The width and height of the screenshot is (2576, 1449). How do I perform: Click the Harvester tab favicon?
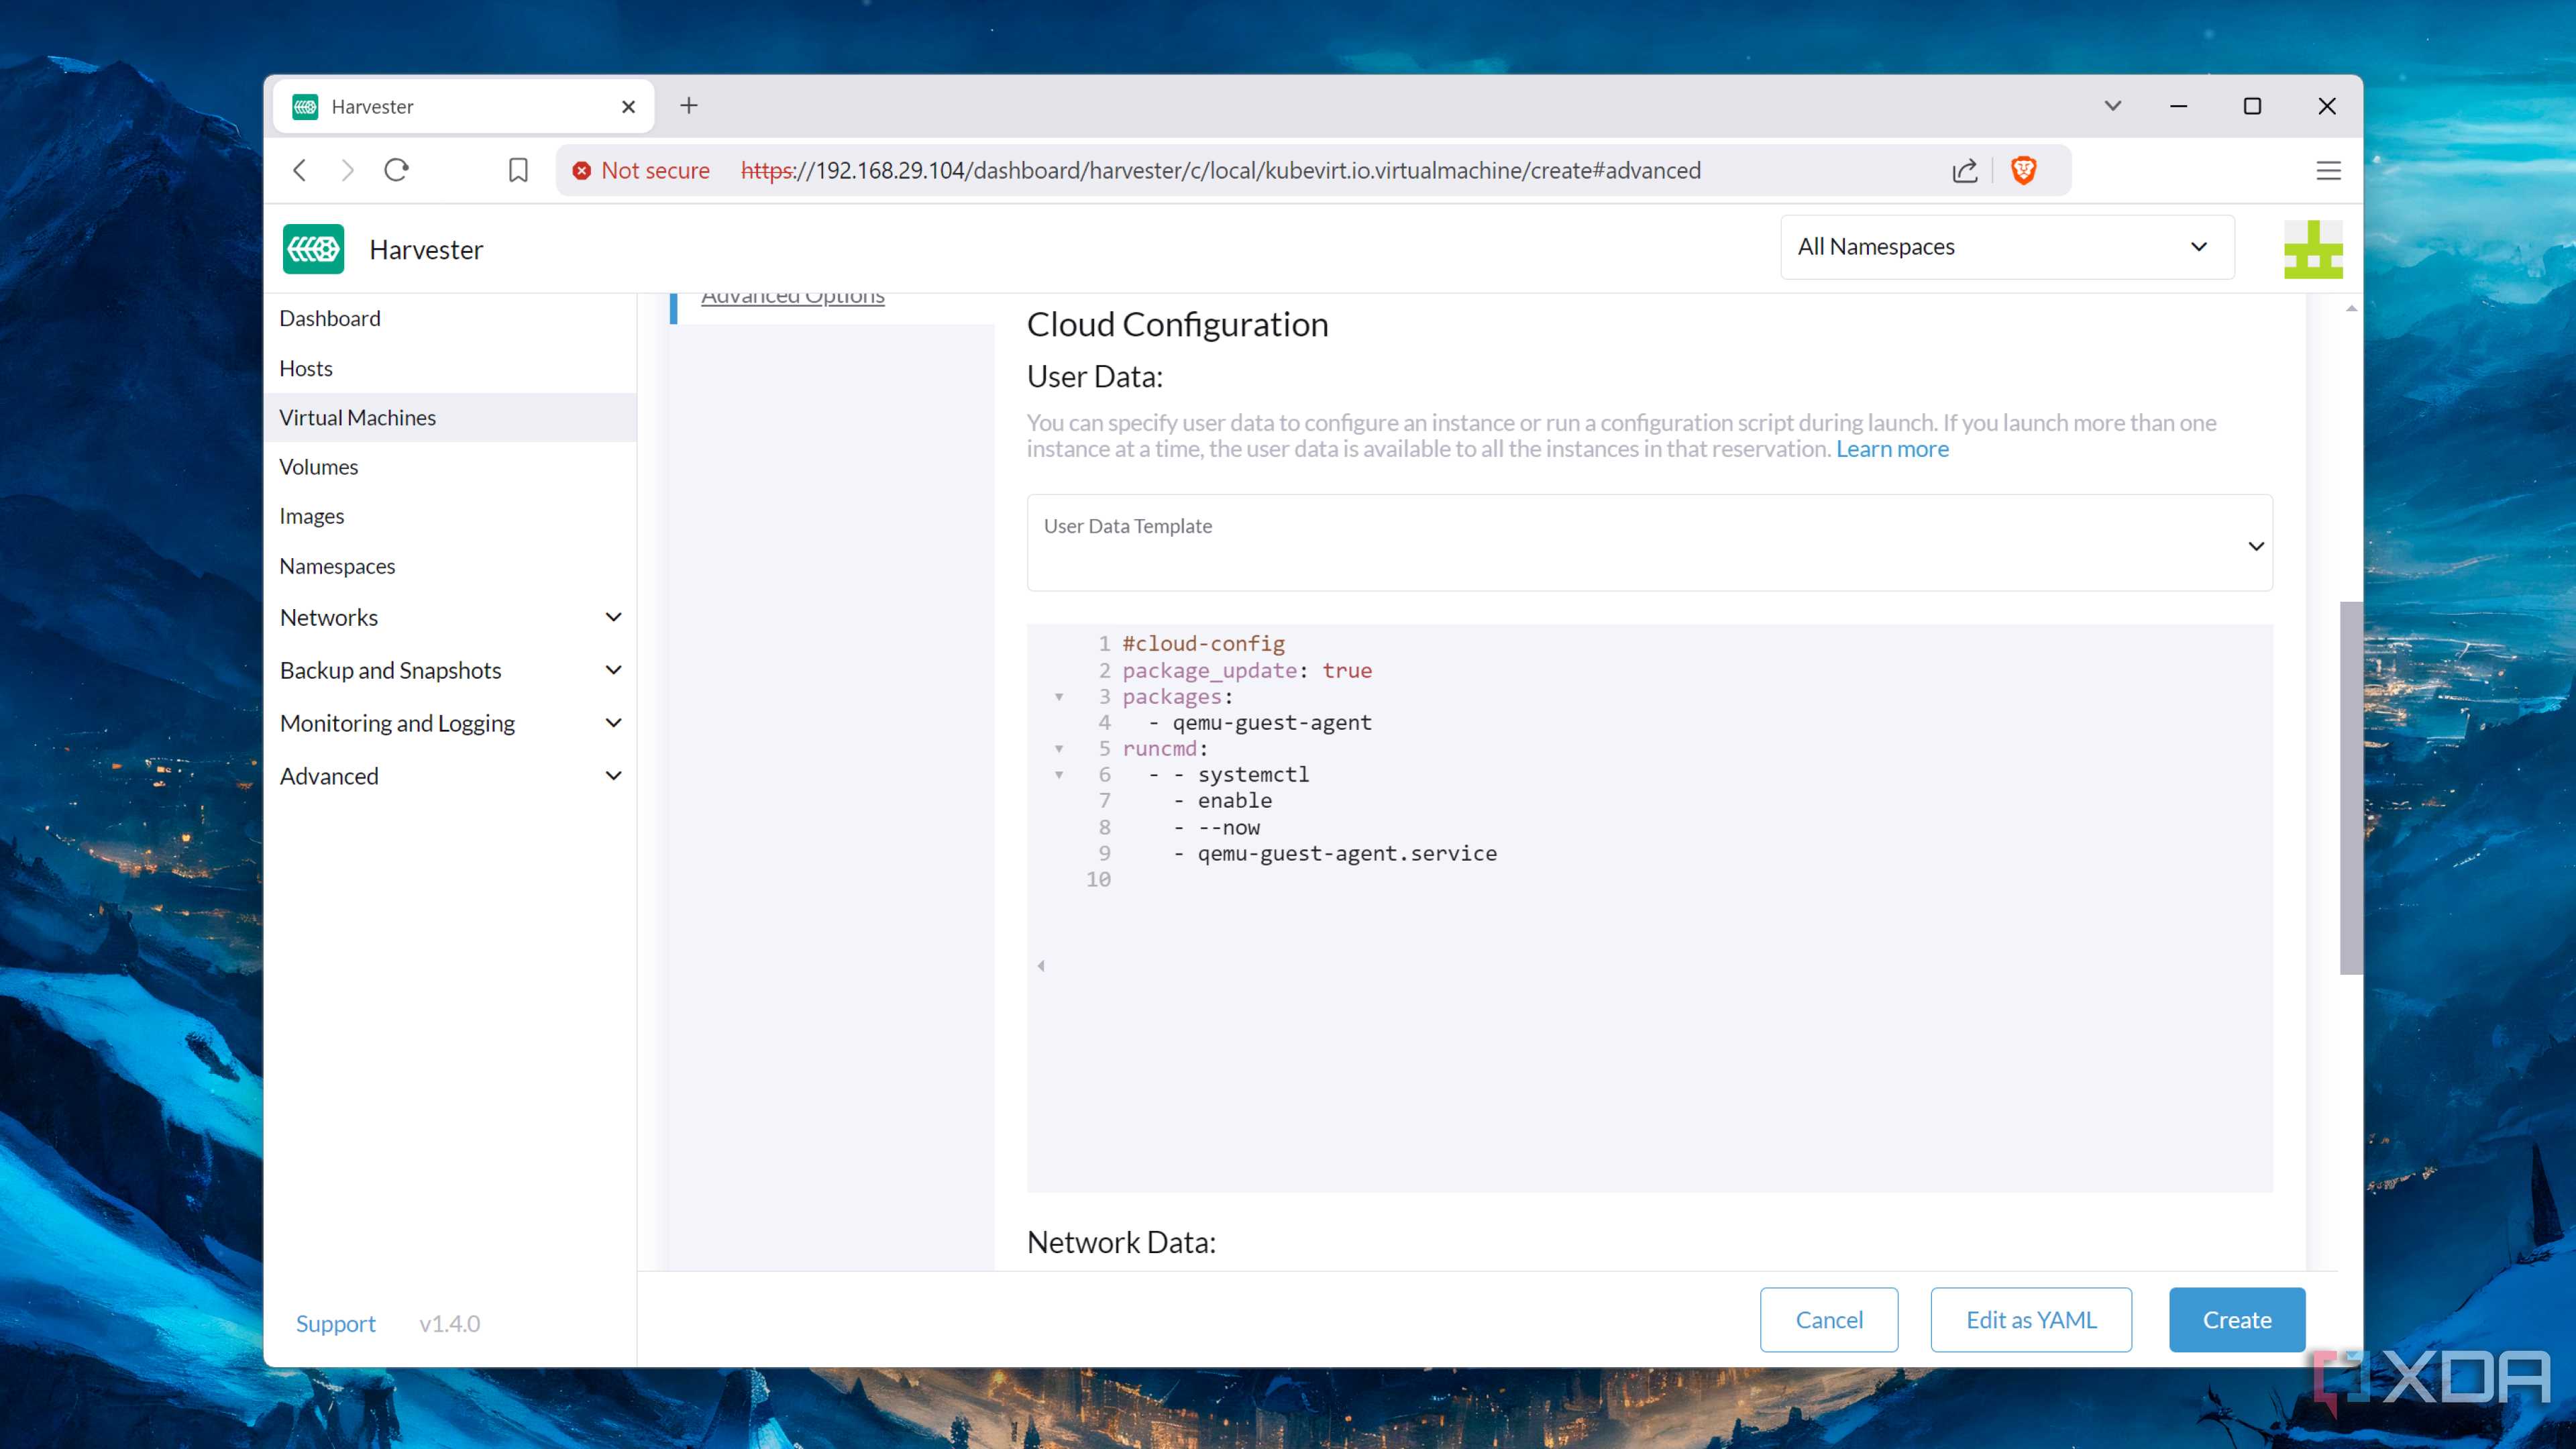[x=305, y=107]
